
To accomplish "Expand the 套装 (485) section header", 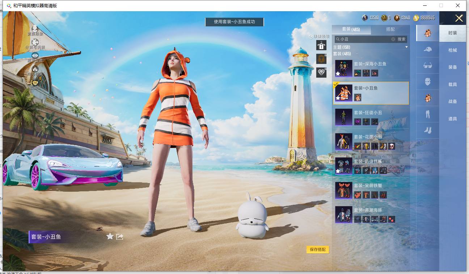I will [x=342, y=54].
